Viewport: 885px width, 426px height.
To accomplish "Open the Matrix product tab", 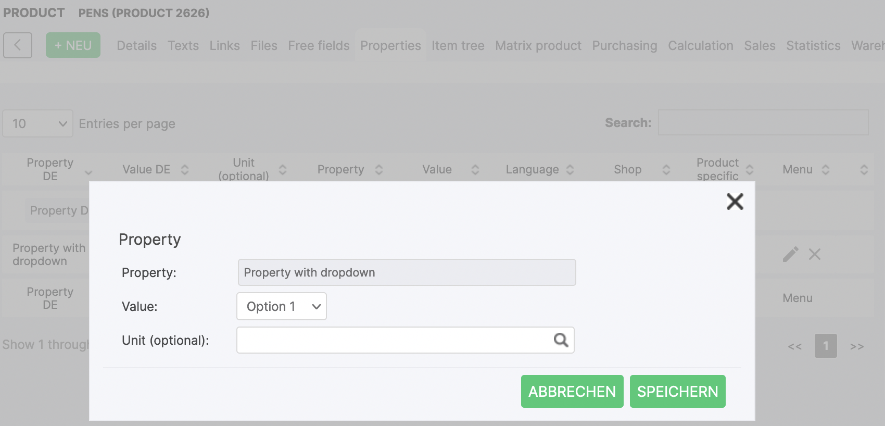I will point(538,46).
